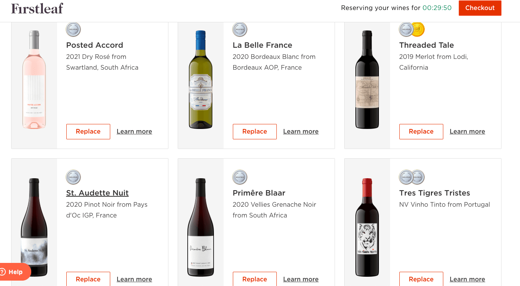Click the silver medal on Threaded Tale
520x286 pixels.
(406, 29)
